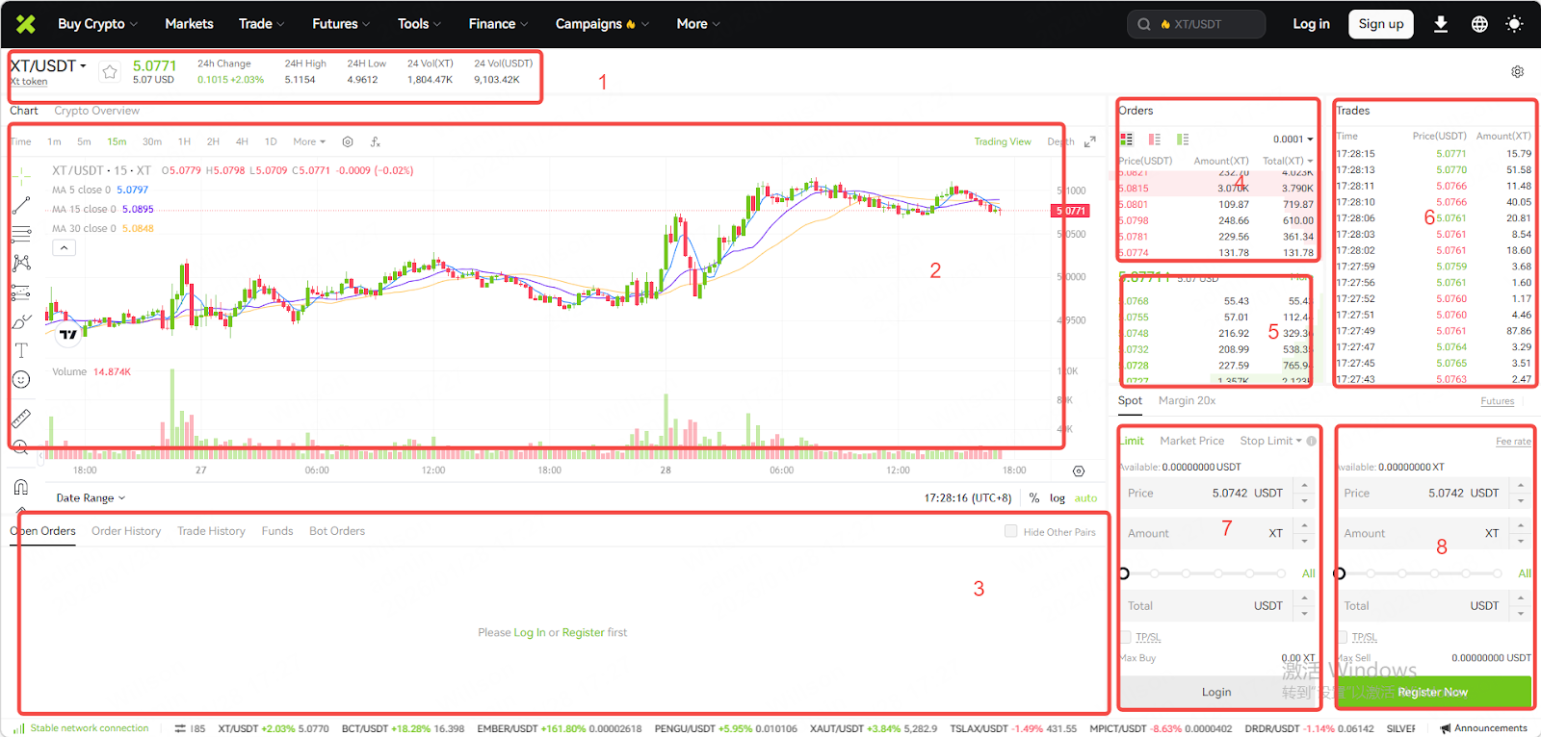Tick the TP/SL checkbox in sell panel

pos(1343,637)
